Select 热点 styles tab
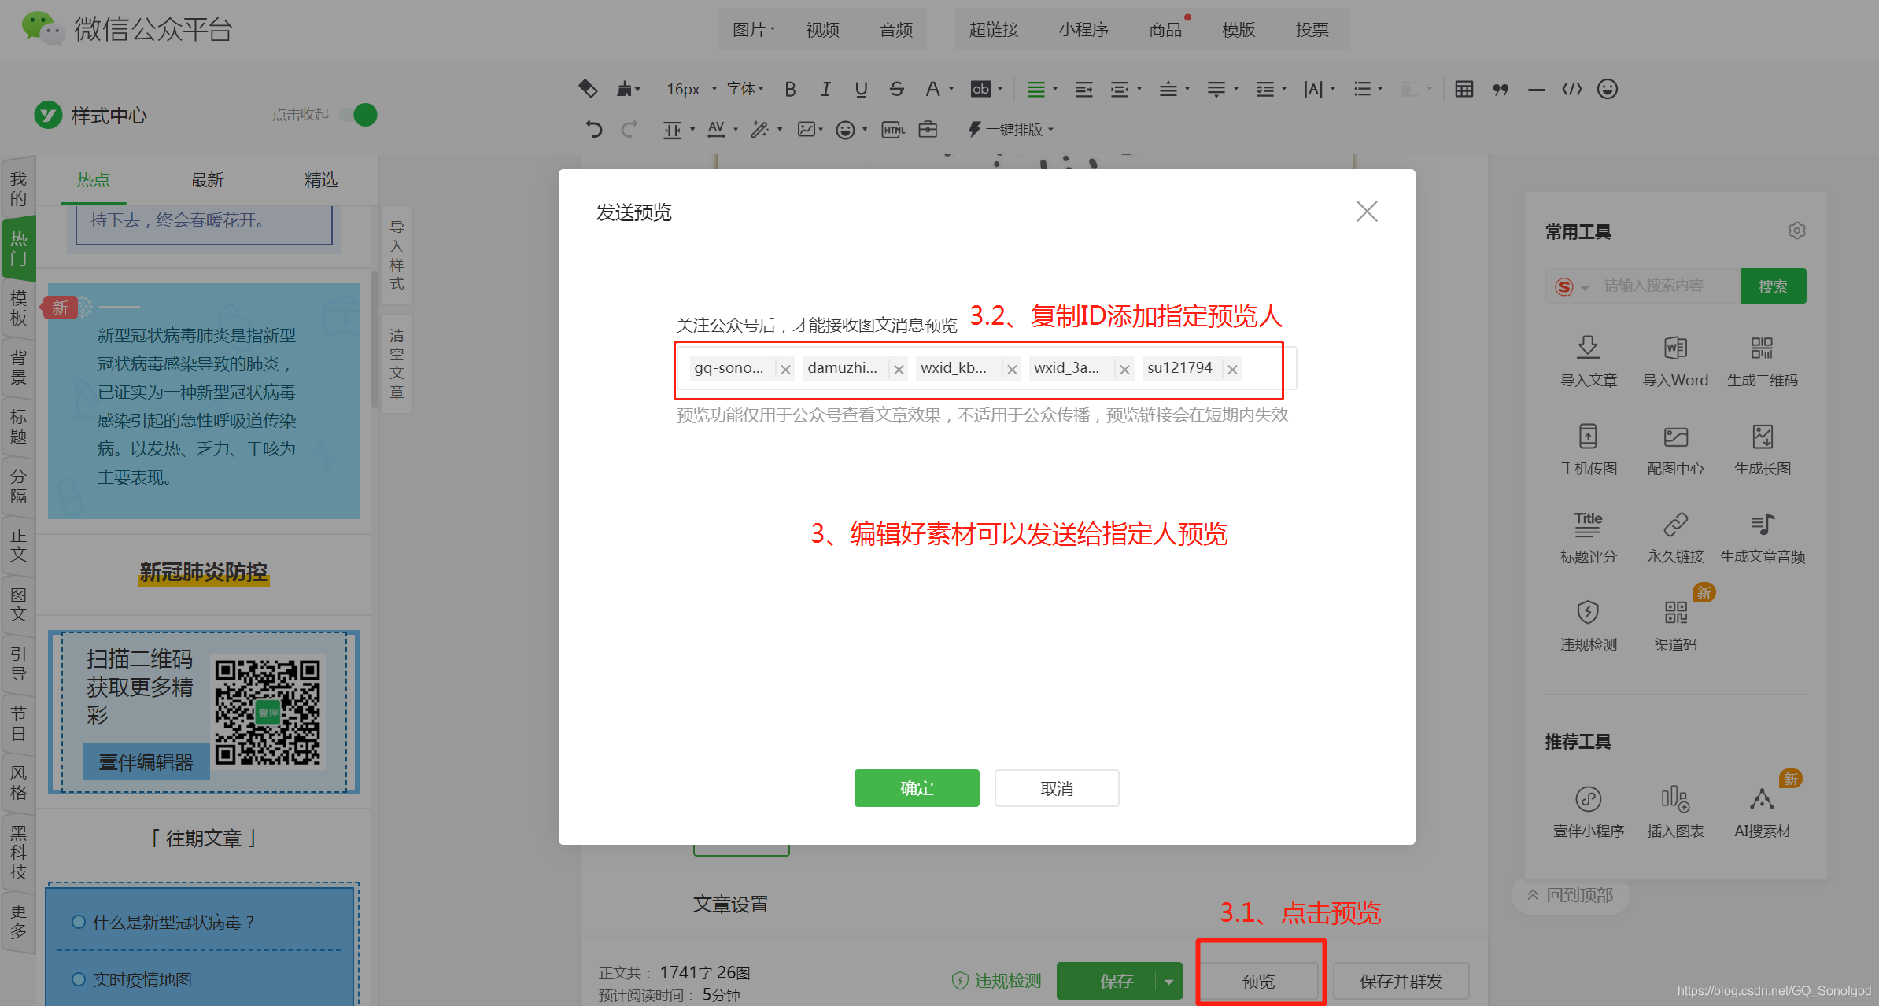 click(93, 180)
